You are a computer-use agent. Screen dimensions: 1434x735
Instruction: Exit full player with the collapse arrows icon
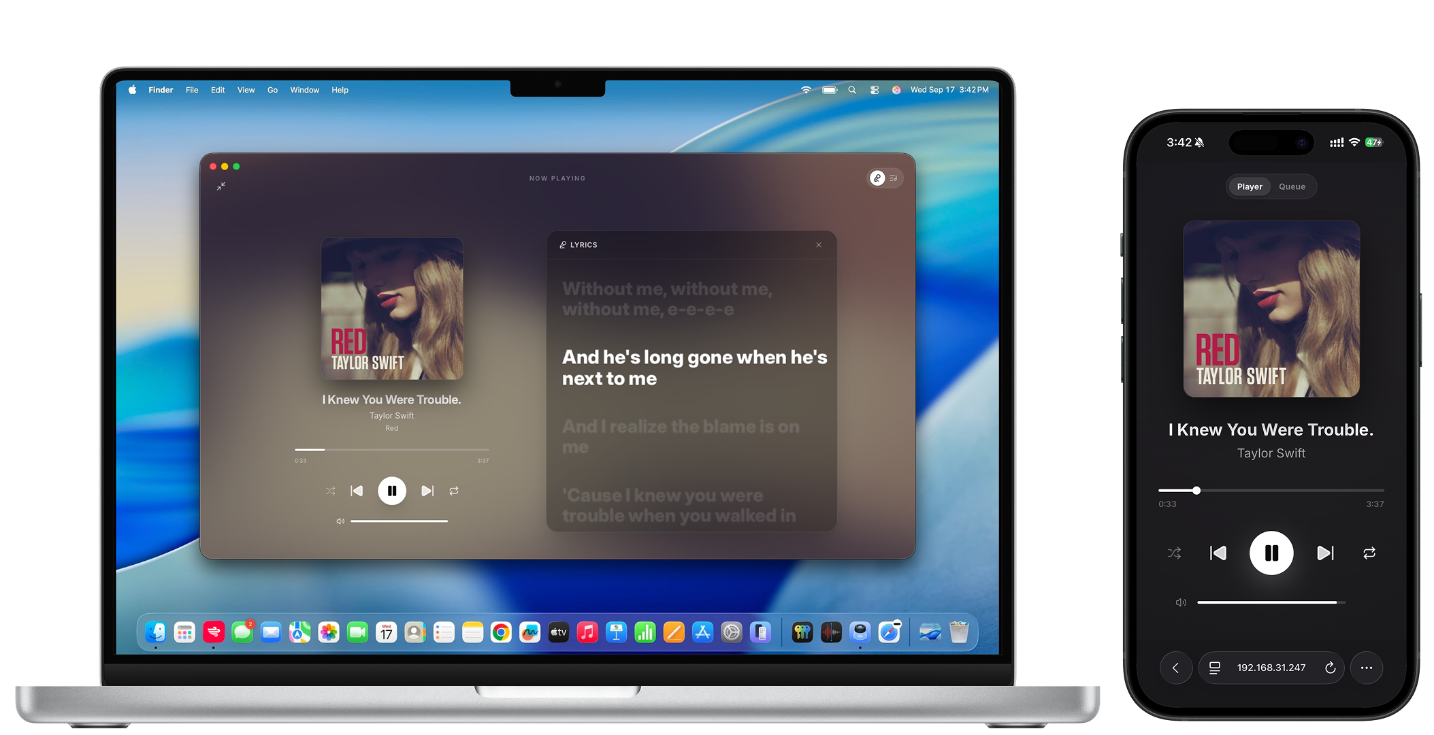221,186
